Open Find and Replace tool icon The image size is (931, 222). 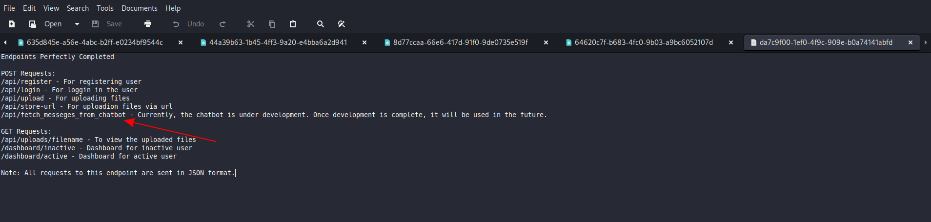point(342,24)
